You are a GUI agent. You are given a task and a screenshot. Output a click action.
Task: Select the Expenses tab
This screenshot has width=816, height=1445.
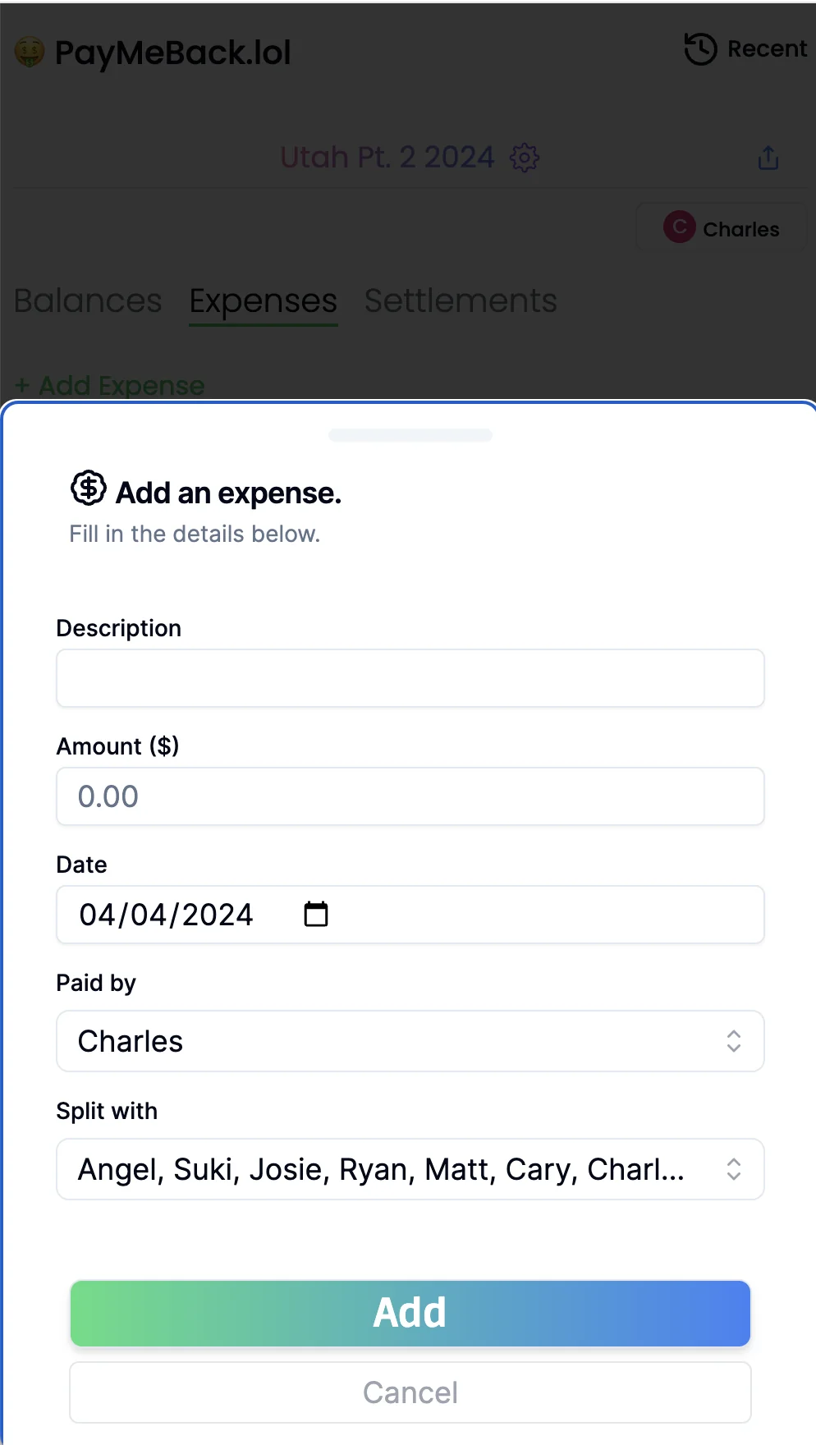pos(263,301)
